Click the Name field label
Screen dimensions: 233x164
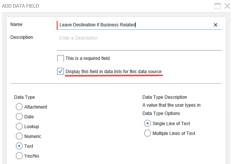click(x=16, y=25)
